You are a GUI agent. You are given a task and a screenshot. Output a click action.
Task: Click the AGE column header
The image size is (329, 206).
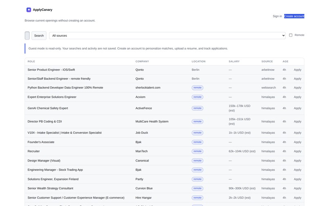tap(285, 61)
